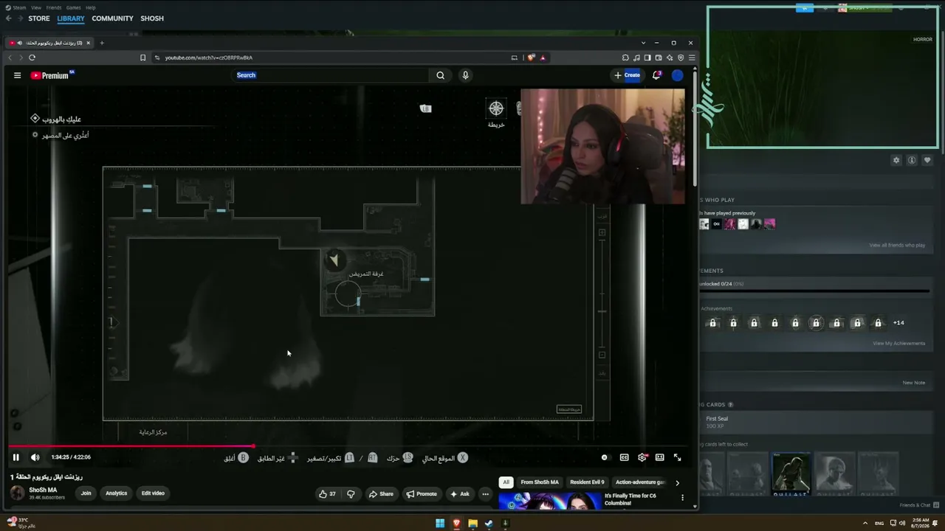Click the browser address bar URL
Viewport: 945px width, 531px height.
coord(209,58)
